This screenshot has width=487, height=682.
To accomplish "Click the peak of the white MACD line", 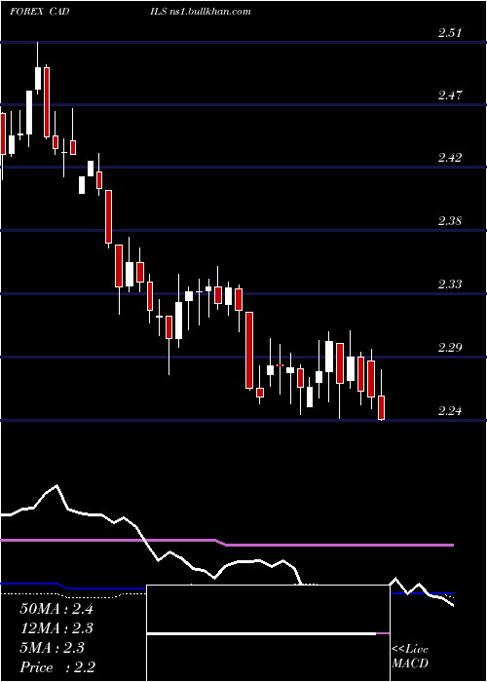I will tap(56, 485).
